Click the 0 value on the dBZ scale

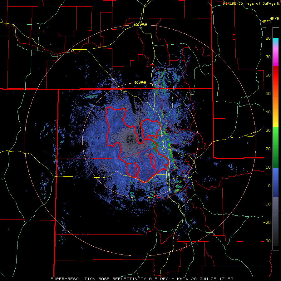tap(269, 186)
